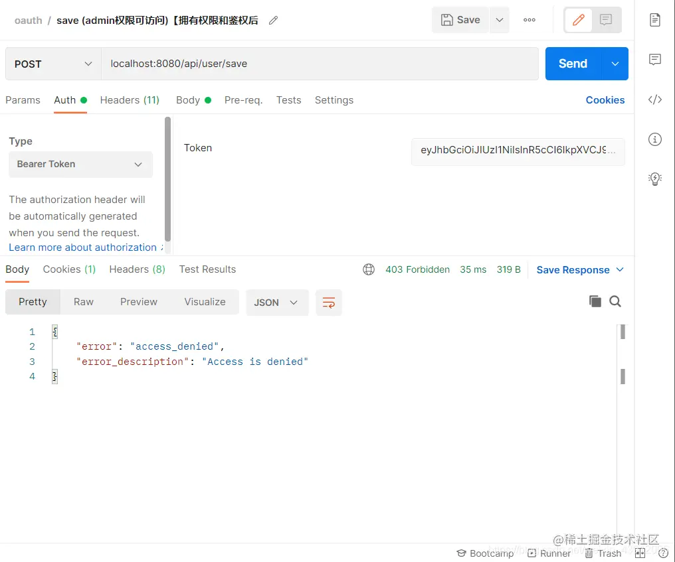Click the "access_denied" value in response
This screenshot has height=562, width=675.
174,346
